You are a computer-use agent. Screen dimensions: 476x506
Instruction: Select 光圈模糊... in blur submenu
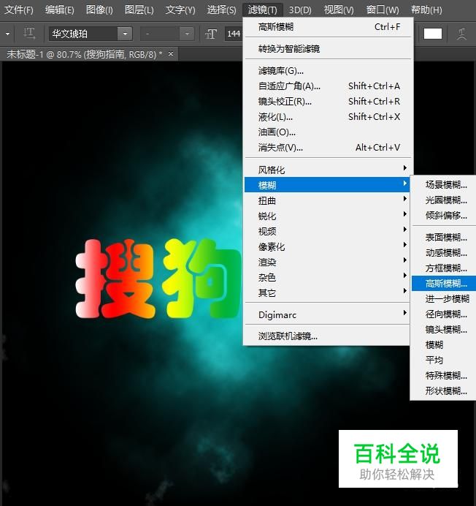coord(444,200)
